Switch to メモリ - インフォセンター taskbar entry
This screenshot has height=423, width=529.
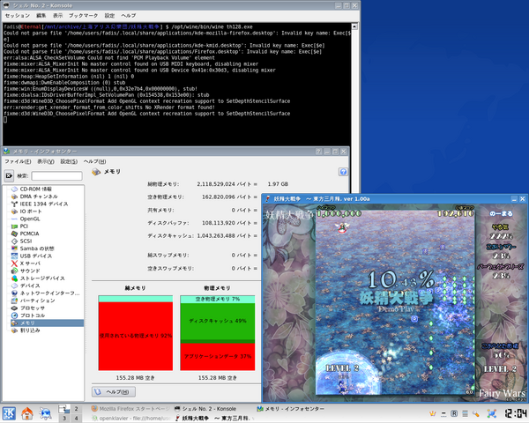point(291,409)
